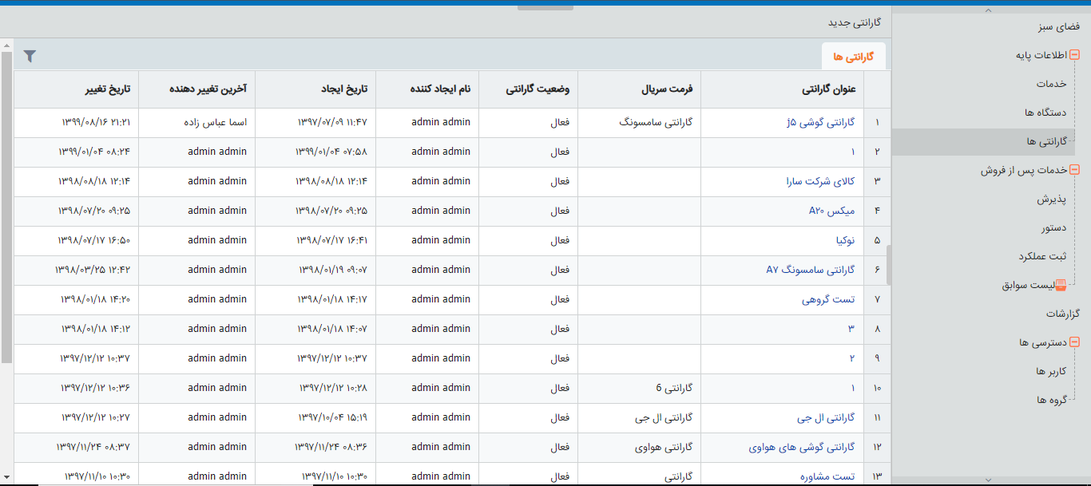
Task: Click the date ۱۳۹۸/۰۷/۱۷ ۱۶:۵۰
Action: pyautogui.click(x=93, y=241)
